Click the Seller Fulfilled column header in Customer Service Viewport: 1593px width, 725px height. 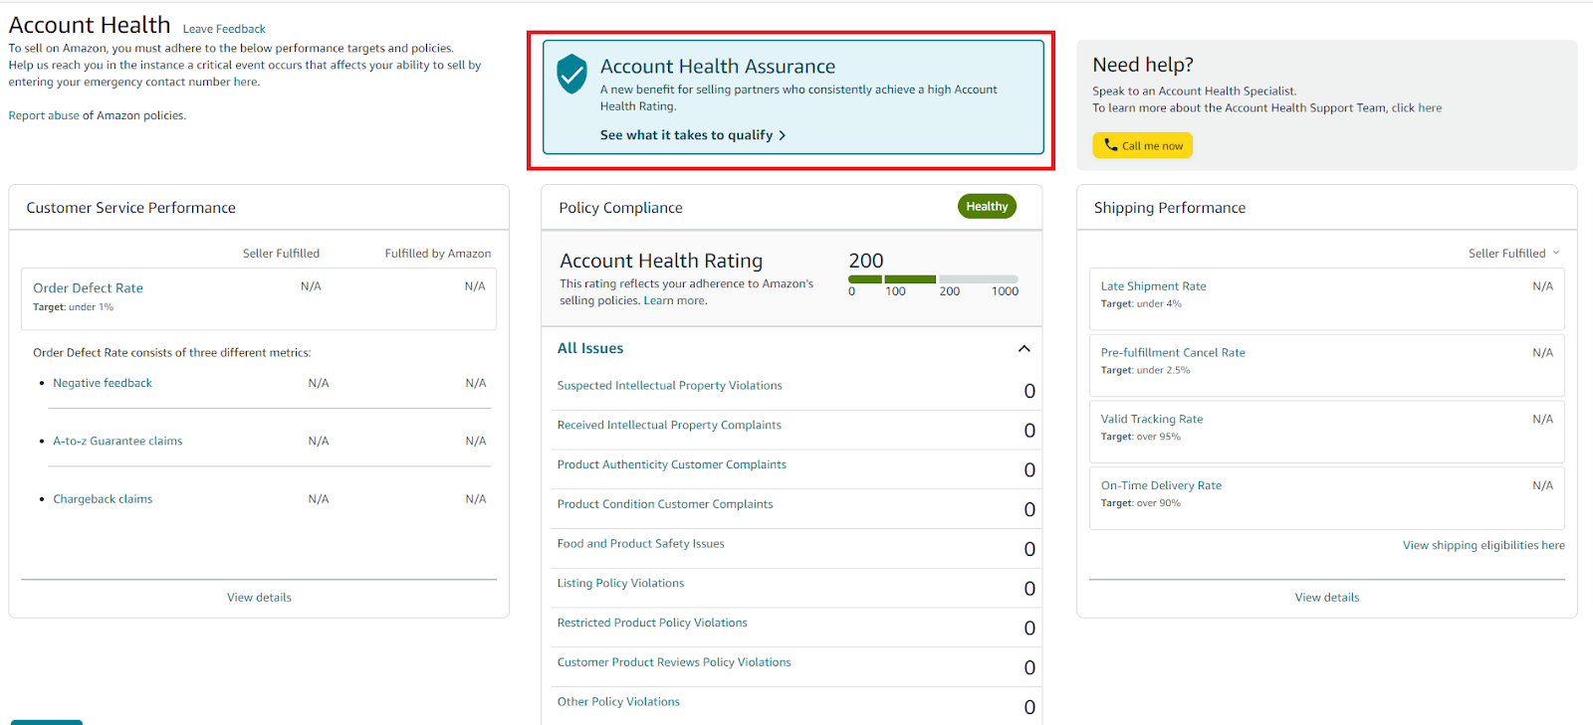click(281, 254)
